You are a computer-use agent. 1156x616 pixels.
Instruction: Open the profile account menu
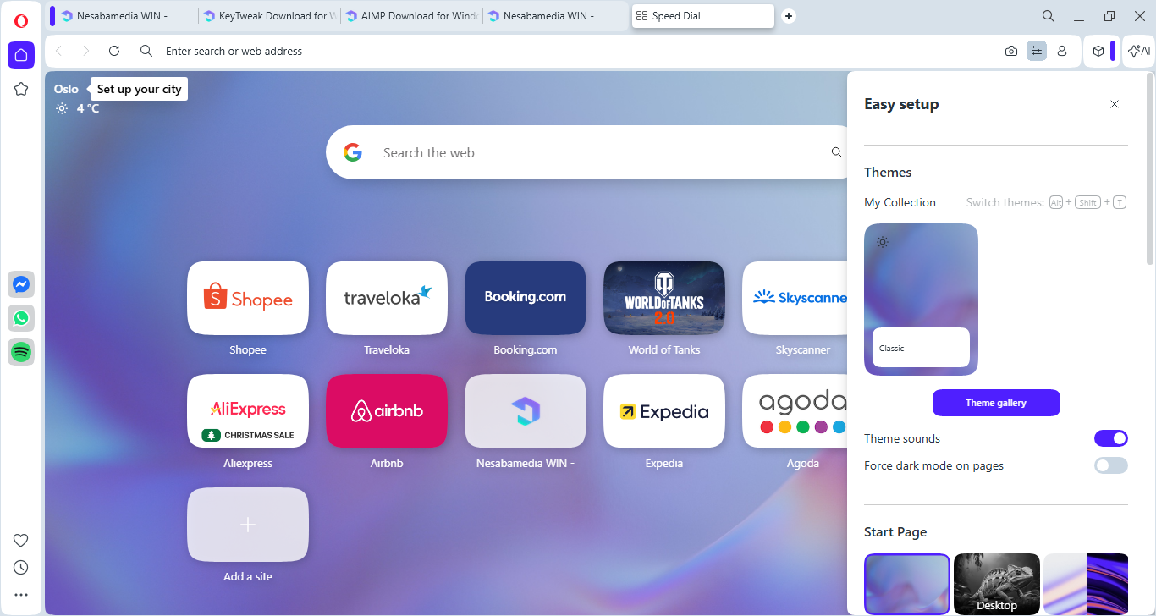[1062, 52]
